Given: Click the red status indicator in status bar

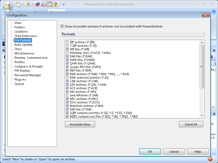Looking at the screenshot, I should 210,159.
